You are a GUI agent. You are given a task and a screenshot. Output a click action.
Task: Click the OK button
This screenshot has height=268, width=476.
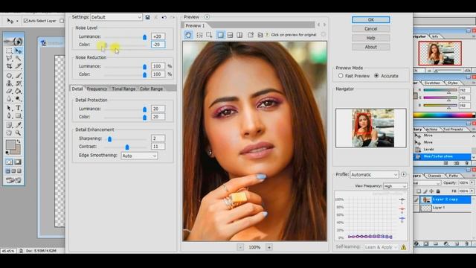(x=370, y=20)
